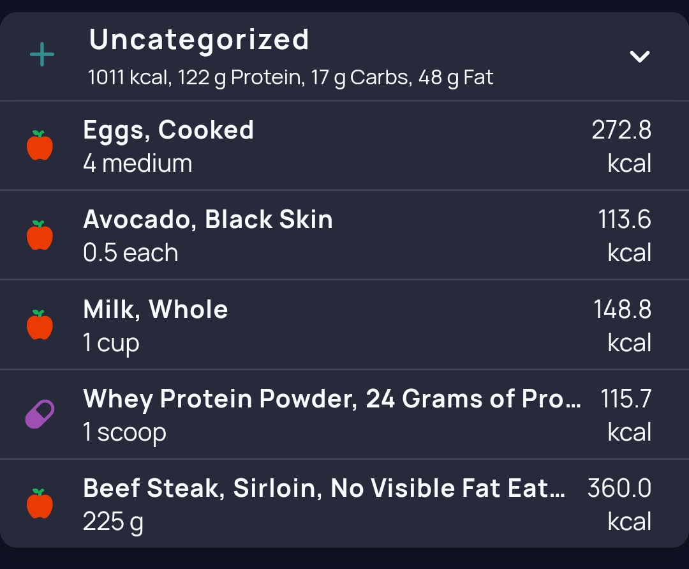Screen dimensions: 689x569
Task: Tap the 272.8 kcal value for Eggs
Action: tap(621, 146)
